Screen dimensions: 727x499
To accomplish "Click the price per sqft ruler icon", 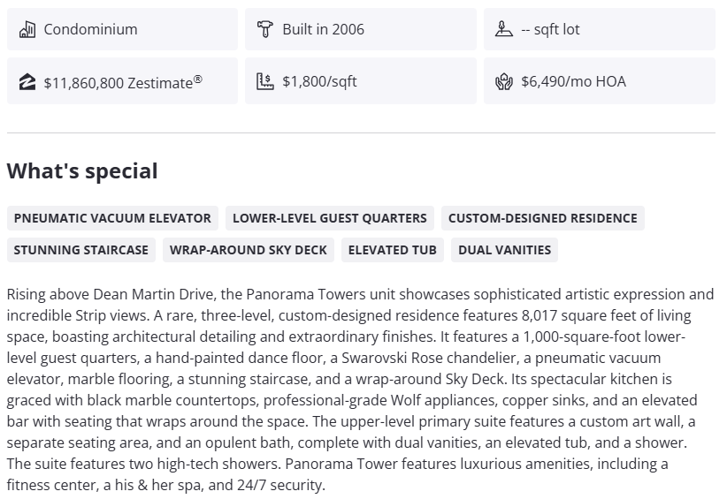I will [x=265, y=82].
